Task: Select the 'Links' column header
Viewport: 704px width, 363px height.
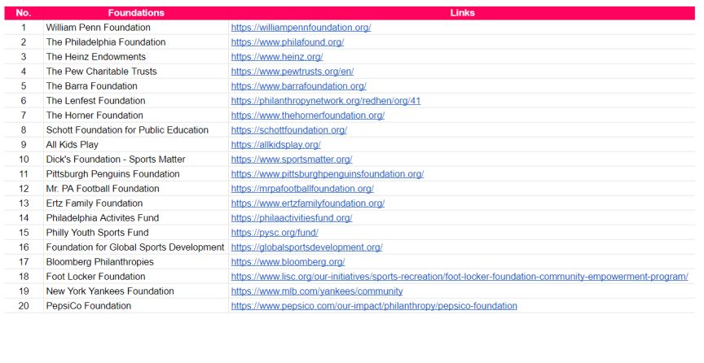Action: [x=462, y=13]
